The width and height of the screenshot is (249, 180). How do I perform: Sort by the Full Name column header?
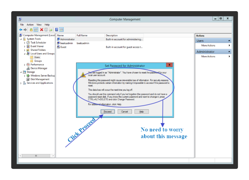click(90, 35)
